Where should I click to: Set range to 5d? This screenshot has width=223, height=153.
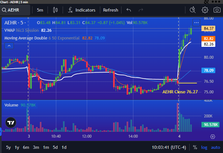(55, 147)
